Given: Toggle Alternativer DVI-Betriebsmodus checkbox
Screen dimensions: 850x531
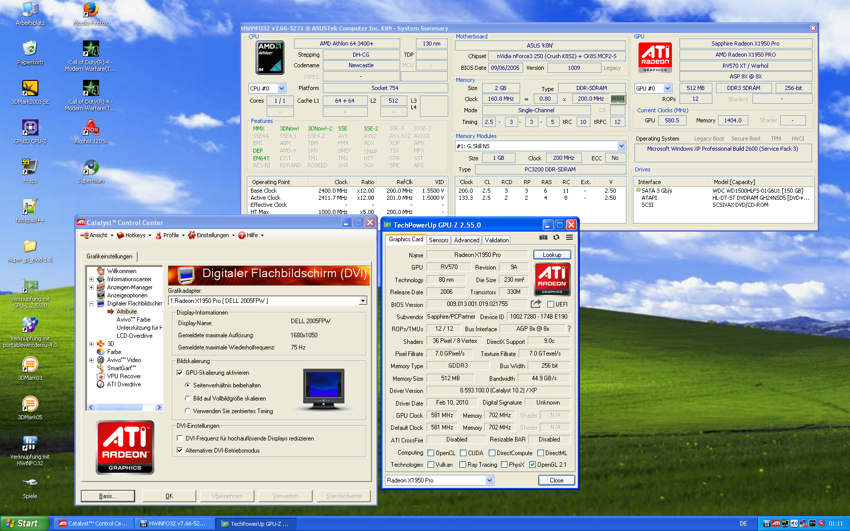Looking at the screenshot, I should point(180,451).
